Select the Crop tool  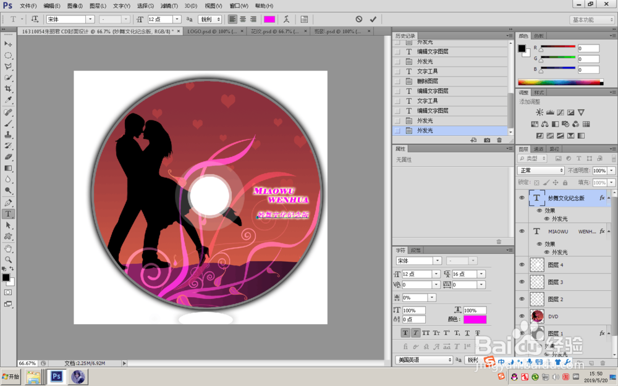tap(8, 88)
